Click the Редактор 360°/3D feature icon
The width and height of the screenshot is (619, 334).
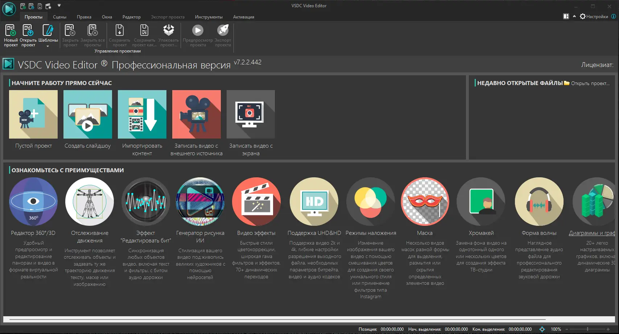(33, 202)
